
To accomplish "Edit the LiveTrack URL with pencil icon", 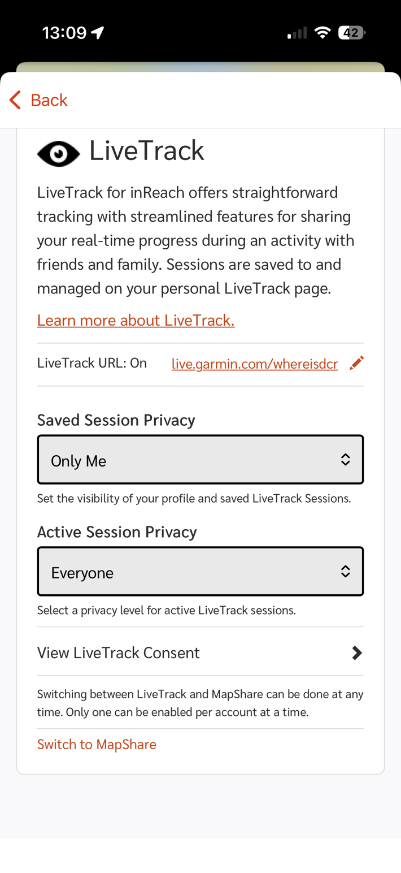I will point(356,363).
